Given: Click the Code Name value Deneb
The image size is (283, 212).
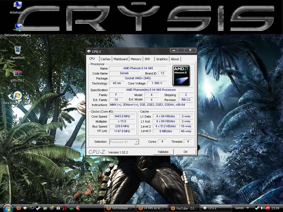Looking at the screenshot, I should [x=124, y=73].
